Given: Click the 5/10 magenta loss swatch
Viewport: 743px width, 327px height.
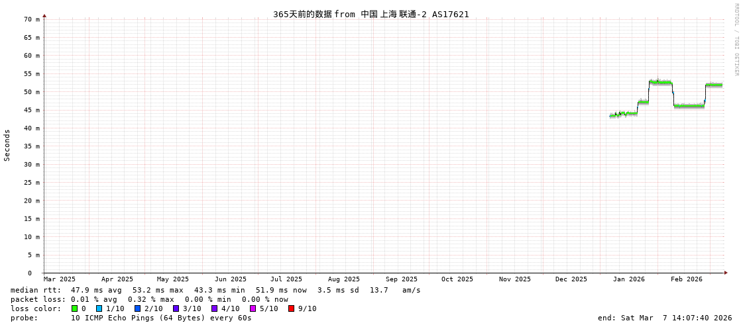Looking at the screenshot, I should pos(253,308).
